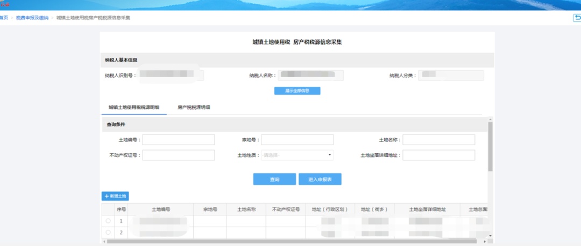Click the scroll-up arrow of the vertical scrollbar
Screen dimensions: 581x246
click(490, 120)
